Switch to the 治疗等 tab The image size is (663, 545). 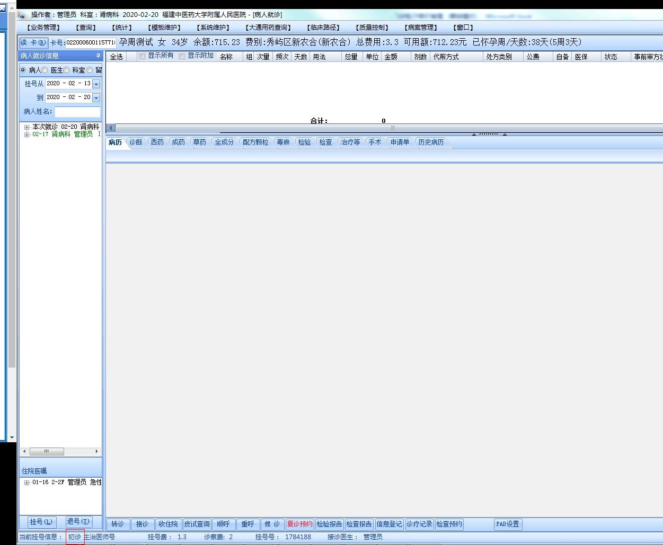point(351,142)
